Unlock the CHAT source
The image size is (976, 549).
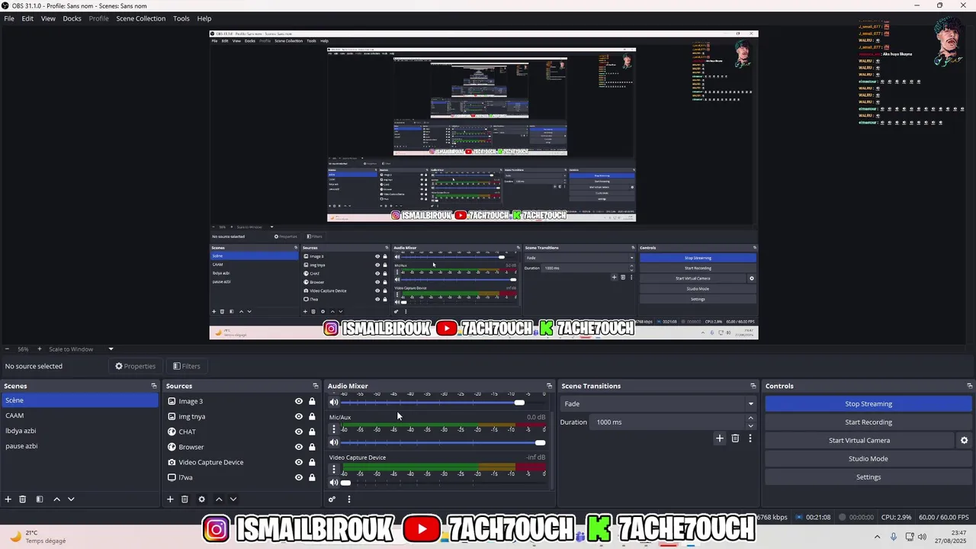tap(312, 432)
